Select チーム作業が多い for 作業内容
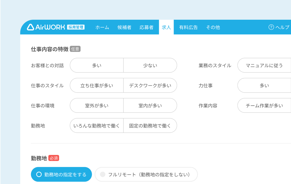 click(264, 105)
